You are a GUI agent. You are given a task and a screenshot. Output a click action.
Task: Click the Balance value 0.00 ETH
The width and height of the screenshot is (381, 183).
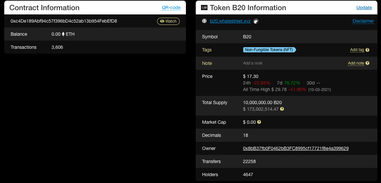[x=63, y=34]
